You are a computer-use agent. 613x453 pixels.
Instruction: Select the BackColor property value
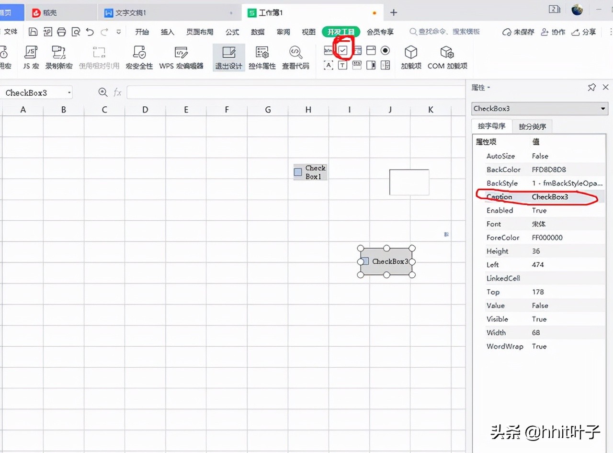549,170
